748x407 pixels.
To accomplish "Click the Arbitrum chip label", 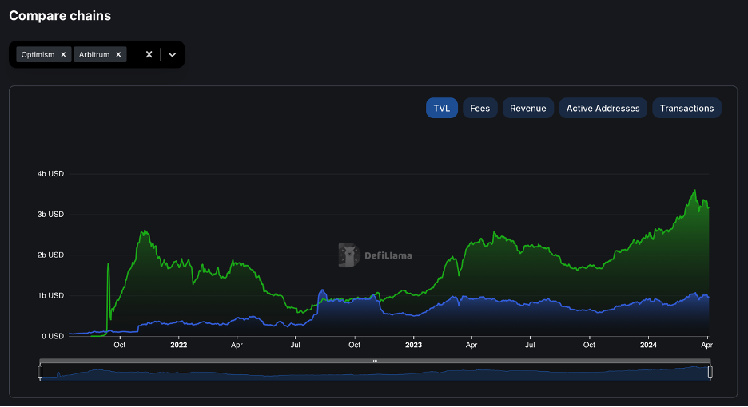I will coord(94,55).
